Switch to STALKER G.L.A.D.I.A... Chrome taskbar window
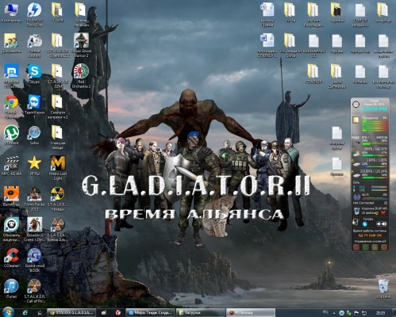Viewport: 396px width, 317px height. [x=71, y=312]
